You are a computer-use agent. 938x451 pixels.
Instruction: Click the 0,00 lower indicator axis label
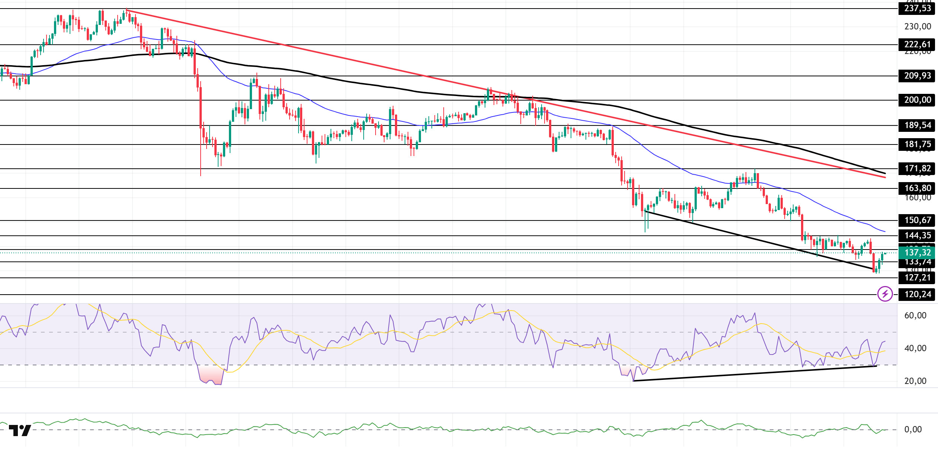[x=913, y=429]
